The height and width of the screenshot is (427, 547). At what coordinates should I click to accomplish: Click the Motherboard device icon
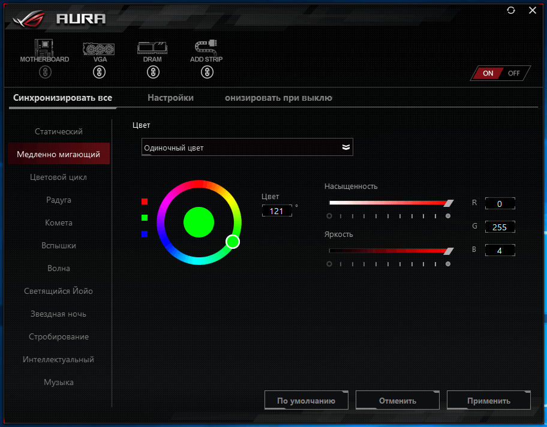(44, 47)
